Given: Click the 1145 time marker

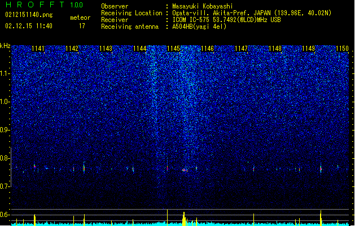Looking at the screenshot, I should (173, 49).
